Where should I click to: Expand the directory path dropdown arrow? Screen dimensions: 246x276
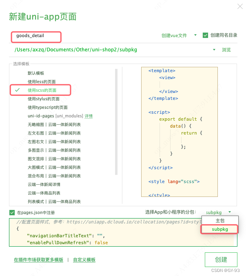pyautogui.click(x=214, y=50)
